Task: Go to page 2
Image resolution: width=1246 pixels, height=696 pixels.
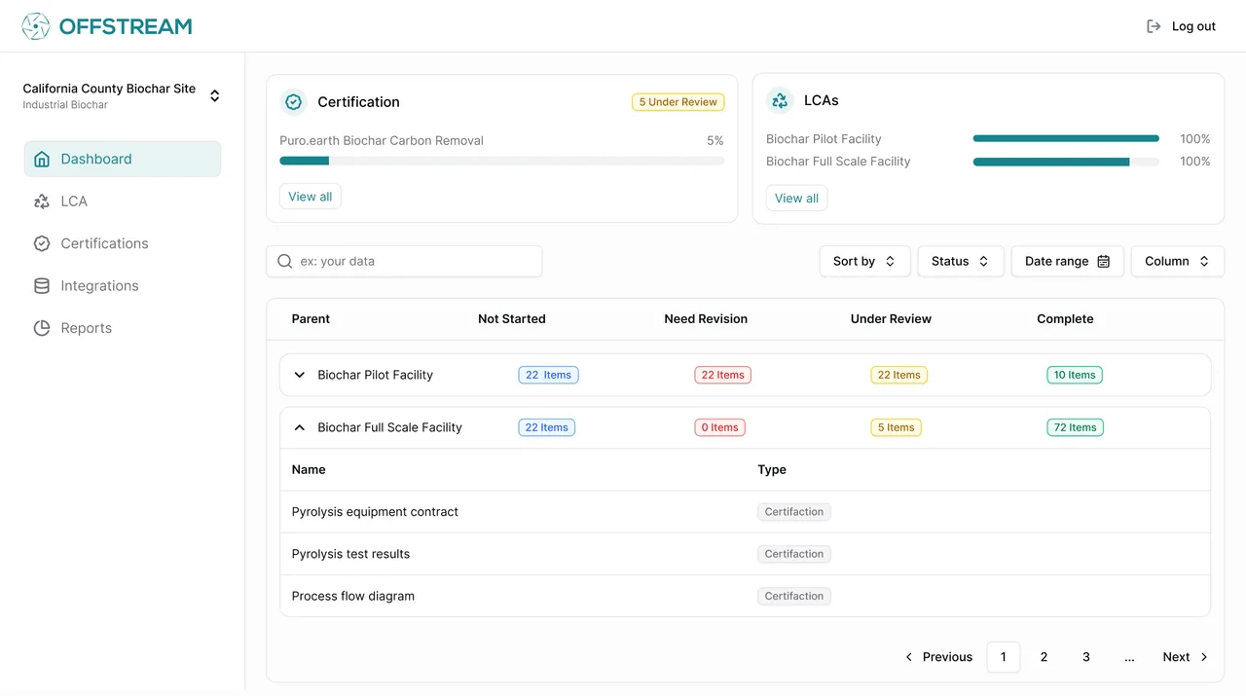Action: 1044,657
